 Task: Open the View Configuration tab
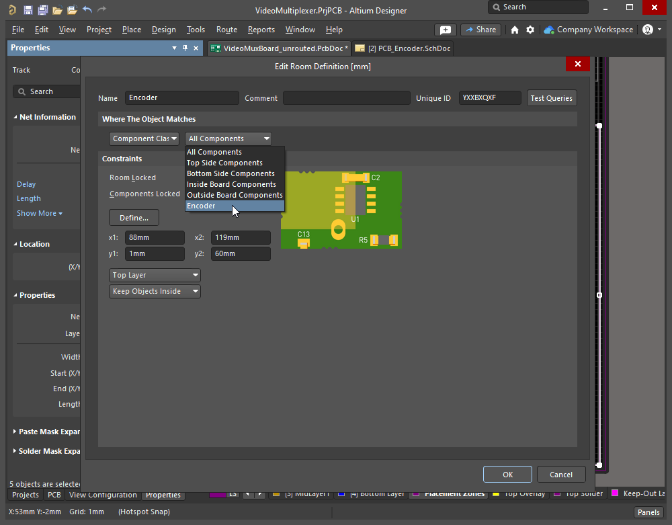[103, 495]
